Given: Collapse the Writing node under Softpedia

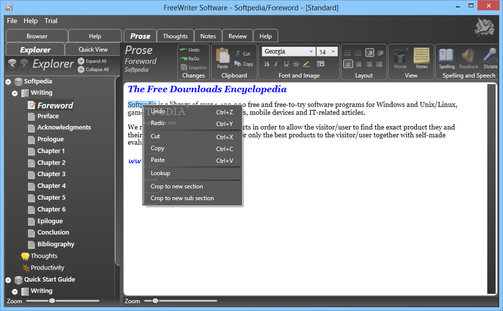Looking at the screenshot, I should click(15, 94).
